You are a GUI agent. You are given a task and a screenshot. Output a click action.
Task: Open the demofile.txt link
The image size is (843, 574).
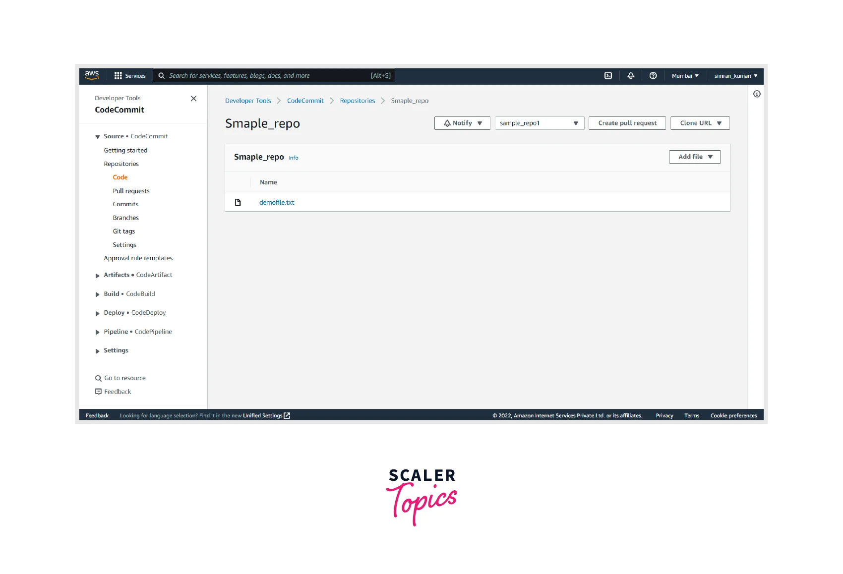(x=277, y=202)
